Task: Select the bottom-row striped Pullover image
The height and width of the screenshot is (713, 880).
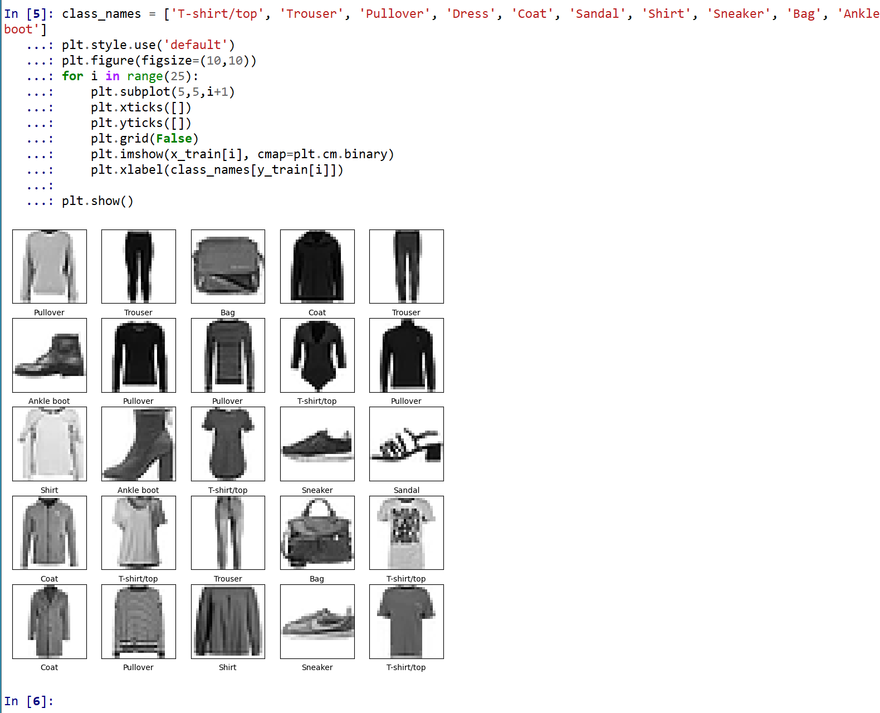Action: coord(139,622)
